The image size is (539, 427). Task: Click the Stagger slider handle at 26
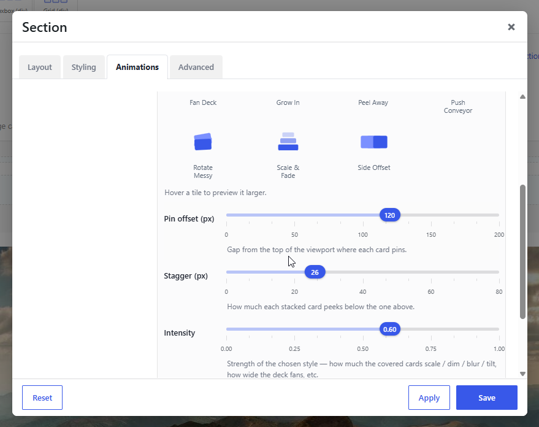coord(315,272)
